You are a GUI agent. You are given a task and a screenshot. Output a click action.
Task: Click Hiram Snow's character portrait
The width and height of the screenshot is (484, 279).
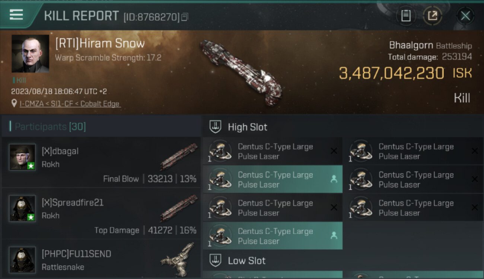(x=30, y=54)
